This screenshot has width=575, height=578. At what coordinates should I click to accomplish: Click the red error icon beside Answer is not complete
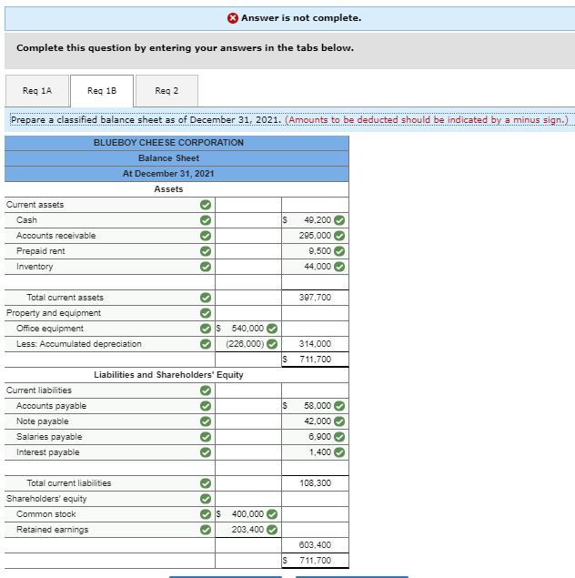coord(232,18)
